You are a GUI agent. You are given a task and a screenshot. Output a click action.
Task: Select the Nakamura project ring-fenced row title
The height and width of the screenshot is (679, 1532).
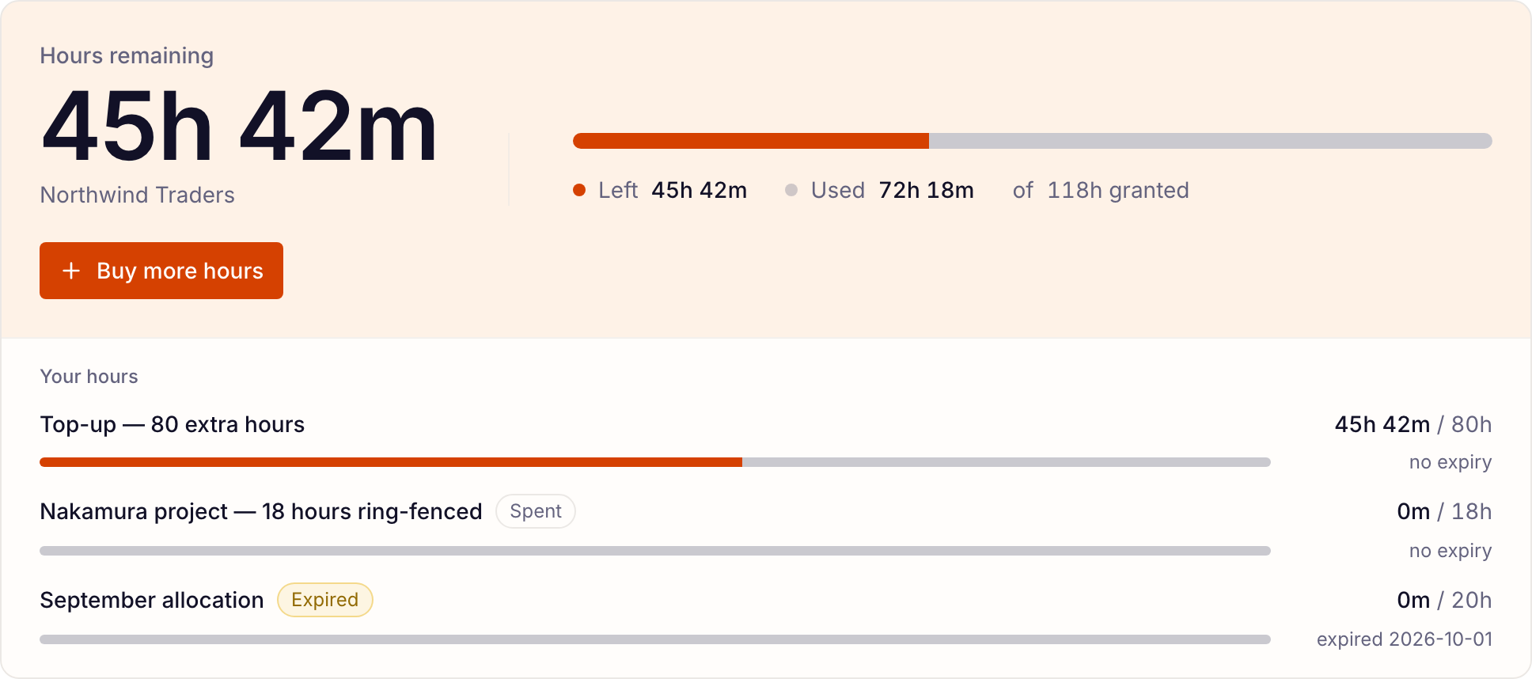tap(261, 512)
